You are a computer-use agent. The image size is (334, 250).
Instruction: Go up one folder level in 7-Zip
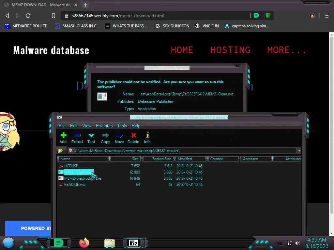[61, 150]
